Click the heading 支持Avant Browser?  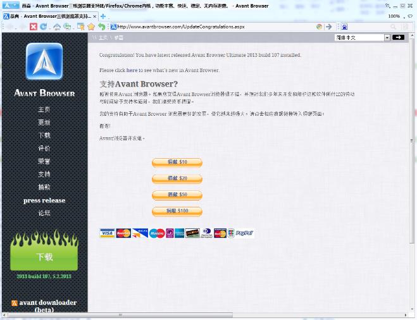coord(139,84)
